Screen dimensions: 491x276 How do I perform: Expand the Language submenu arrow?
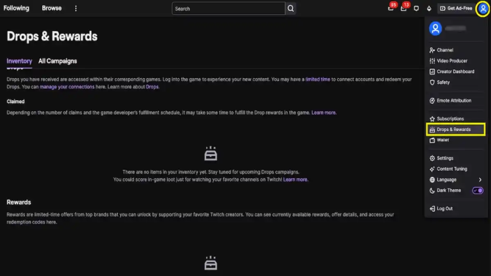click(480, 180)
